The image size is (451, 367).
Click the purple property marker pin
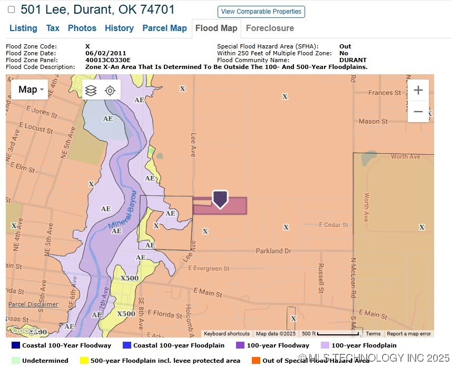[x=220, y=199]
